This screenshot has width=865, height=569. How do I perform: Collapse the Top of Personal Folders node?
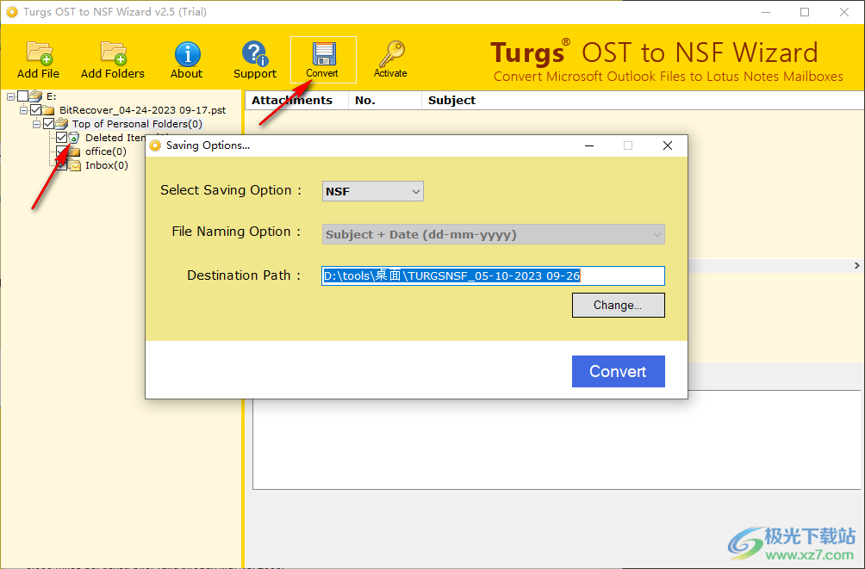pos(37,124)
